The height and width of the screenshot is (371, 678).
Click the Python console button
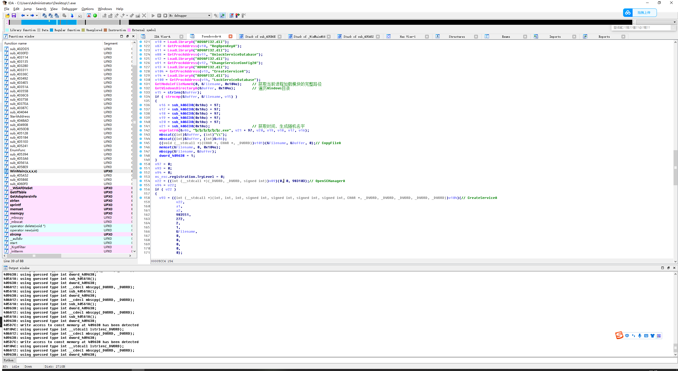tap(9, 360)
